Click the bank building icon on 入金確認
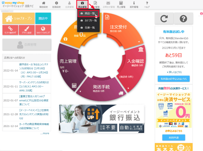The height and width of the screenshot is (151, 203). [141, 49]
